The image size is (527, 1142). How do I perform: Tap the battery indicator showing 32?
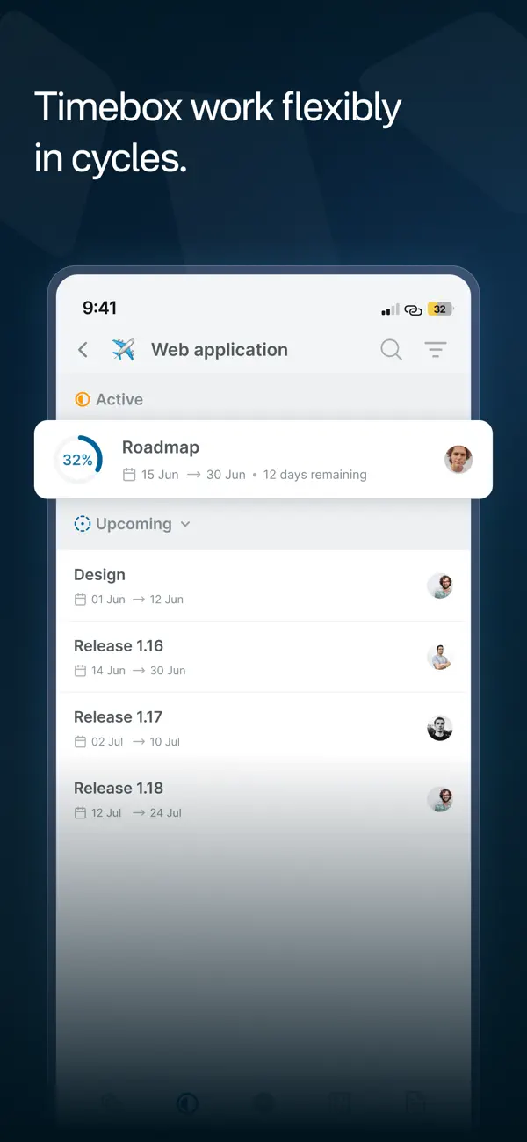click(x=440, y=309)
